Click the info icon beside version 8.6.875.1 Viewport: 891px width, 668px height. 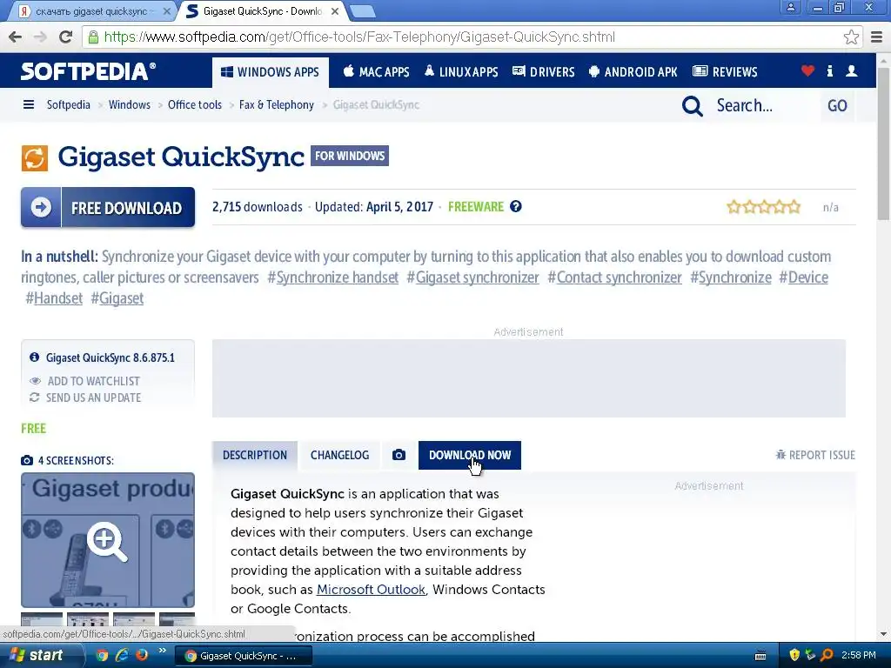click(35, 357)
